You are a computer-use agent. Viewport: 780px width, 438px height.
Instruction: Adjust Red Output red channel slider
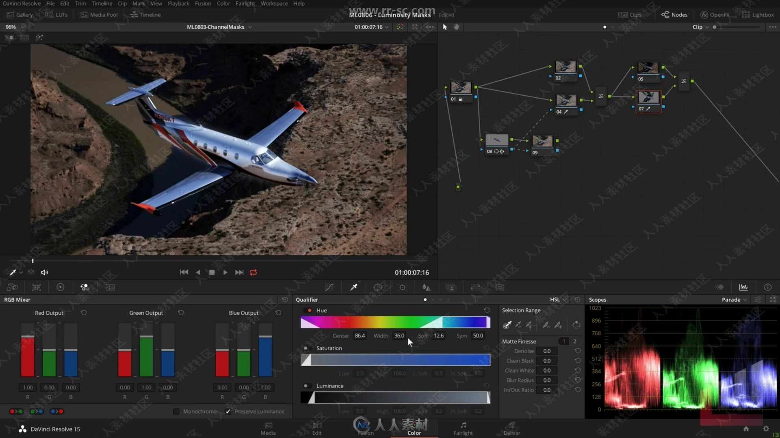[x=28, y=350]
